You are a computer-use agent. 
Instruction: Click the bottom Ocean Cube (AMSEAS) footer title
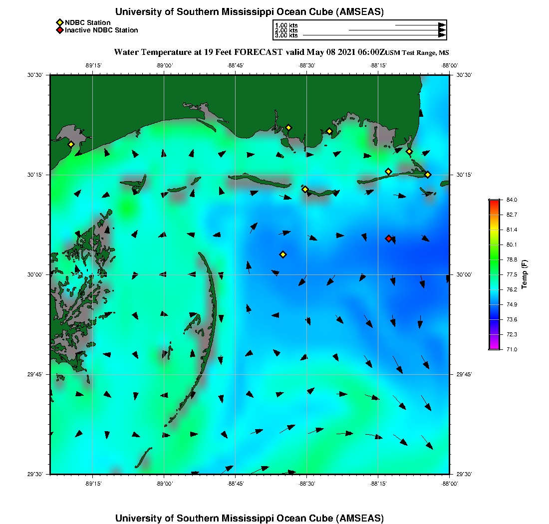pyautogui.click(x=250, y=518)
